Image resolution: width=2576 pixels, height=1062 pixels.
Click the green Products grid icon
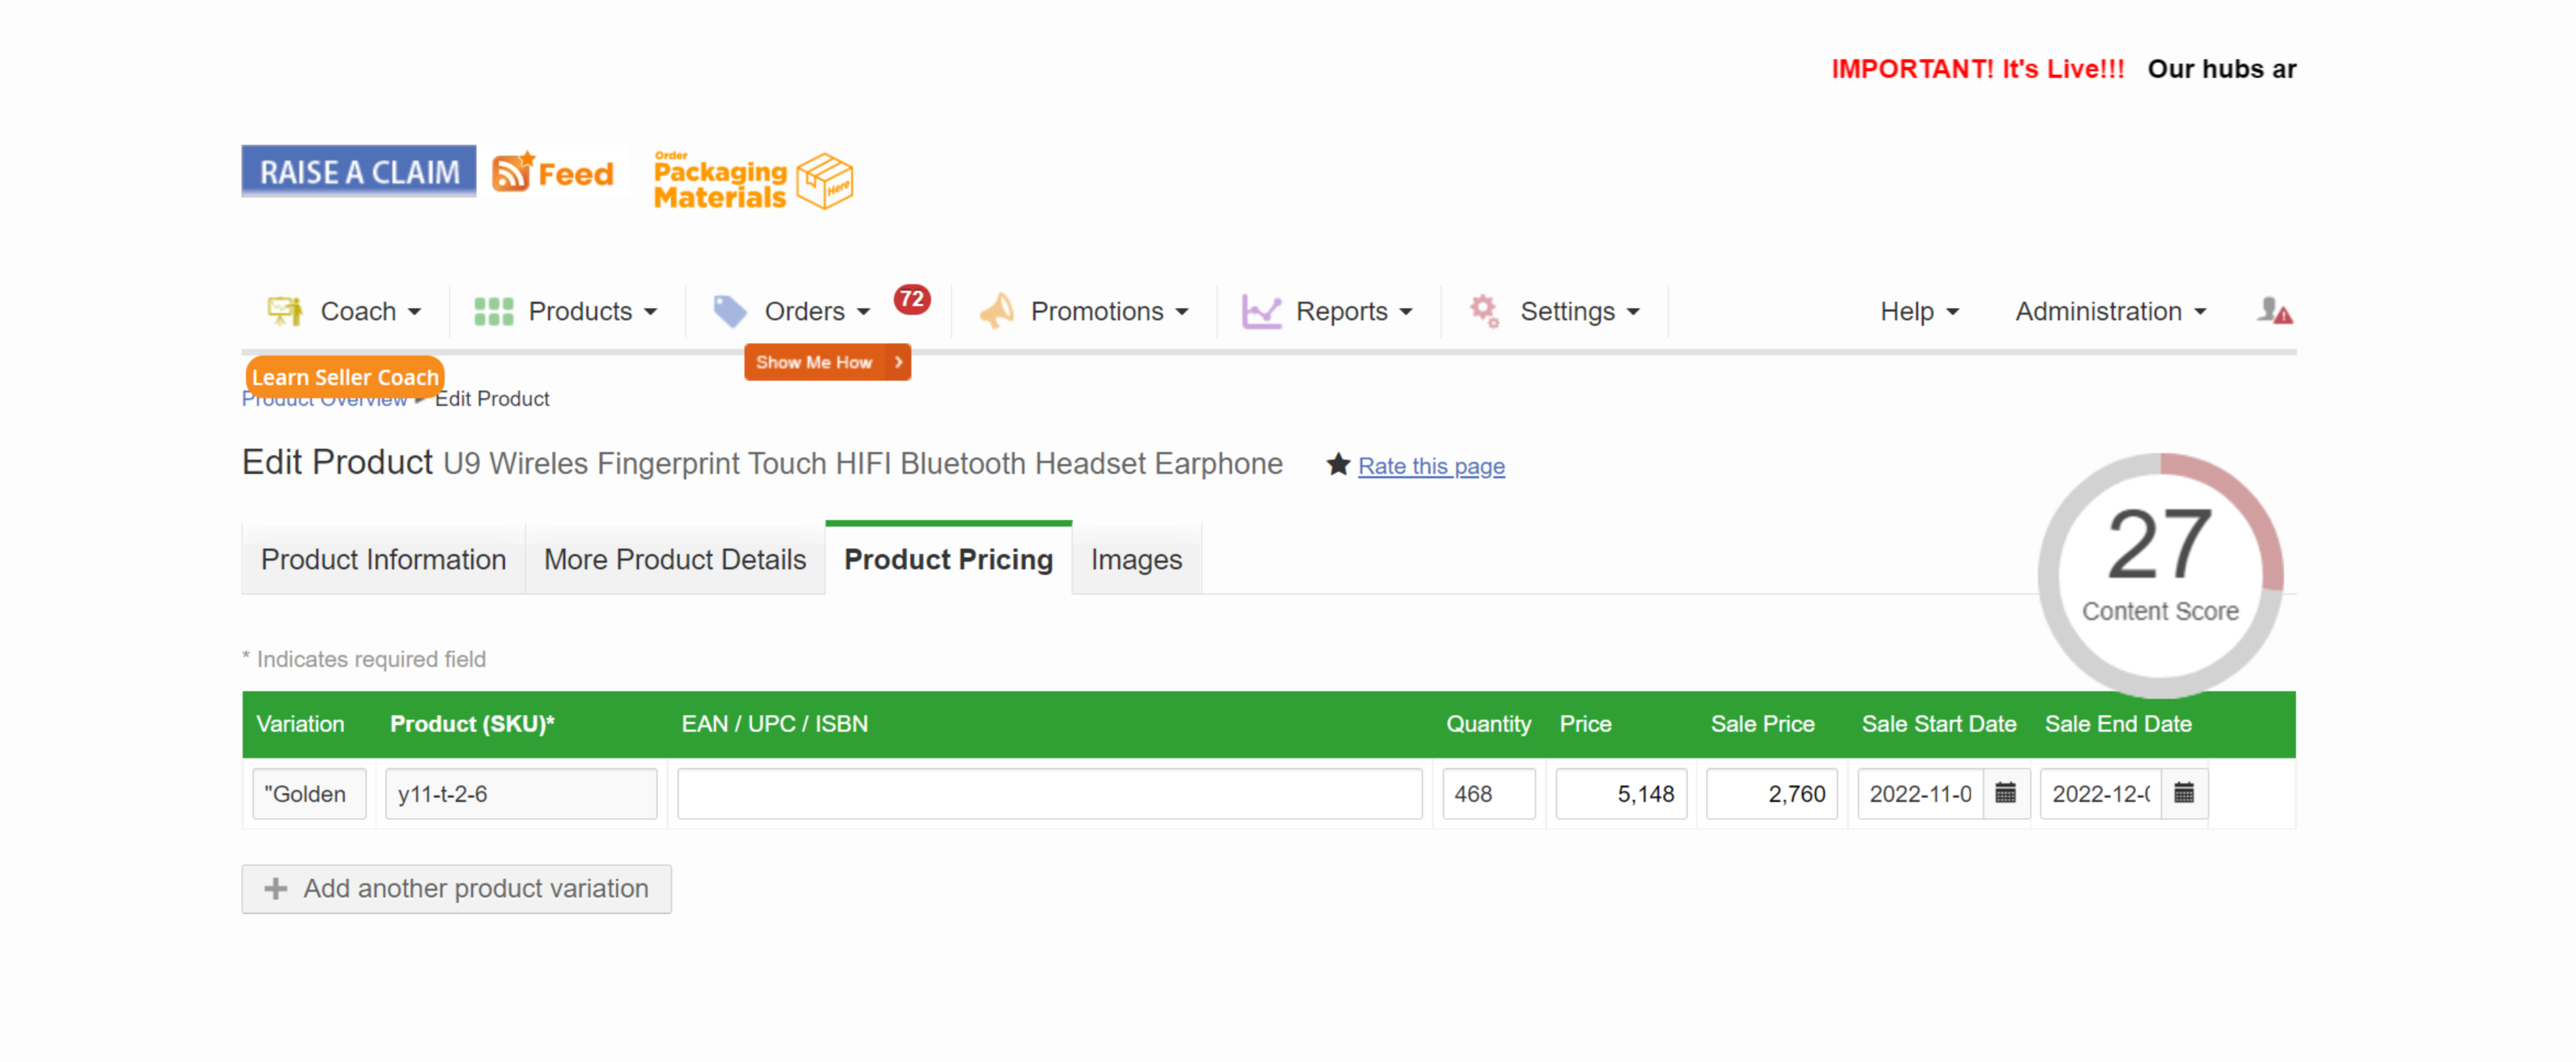(493, 312)
